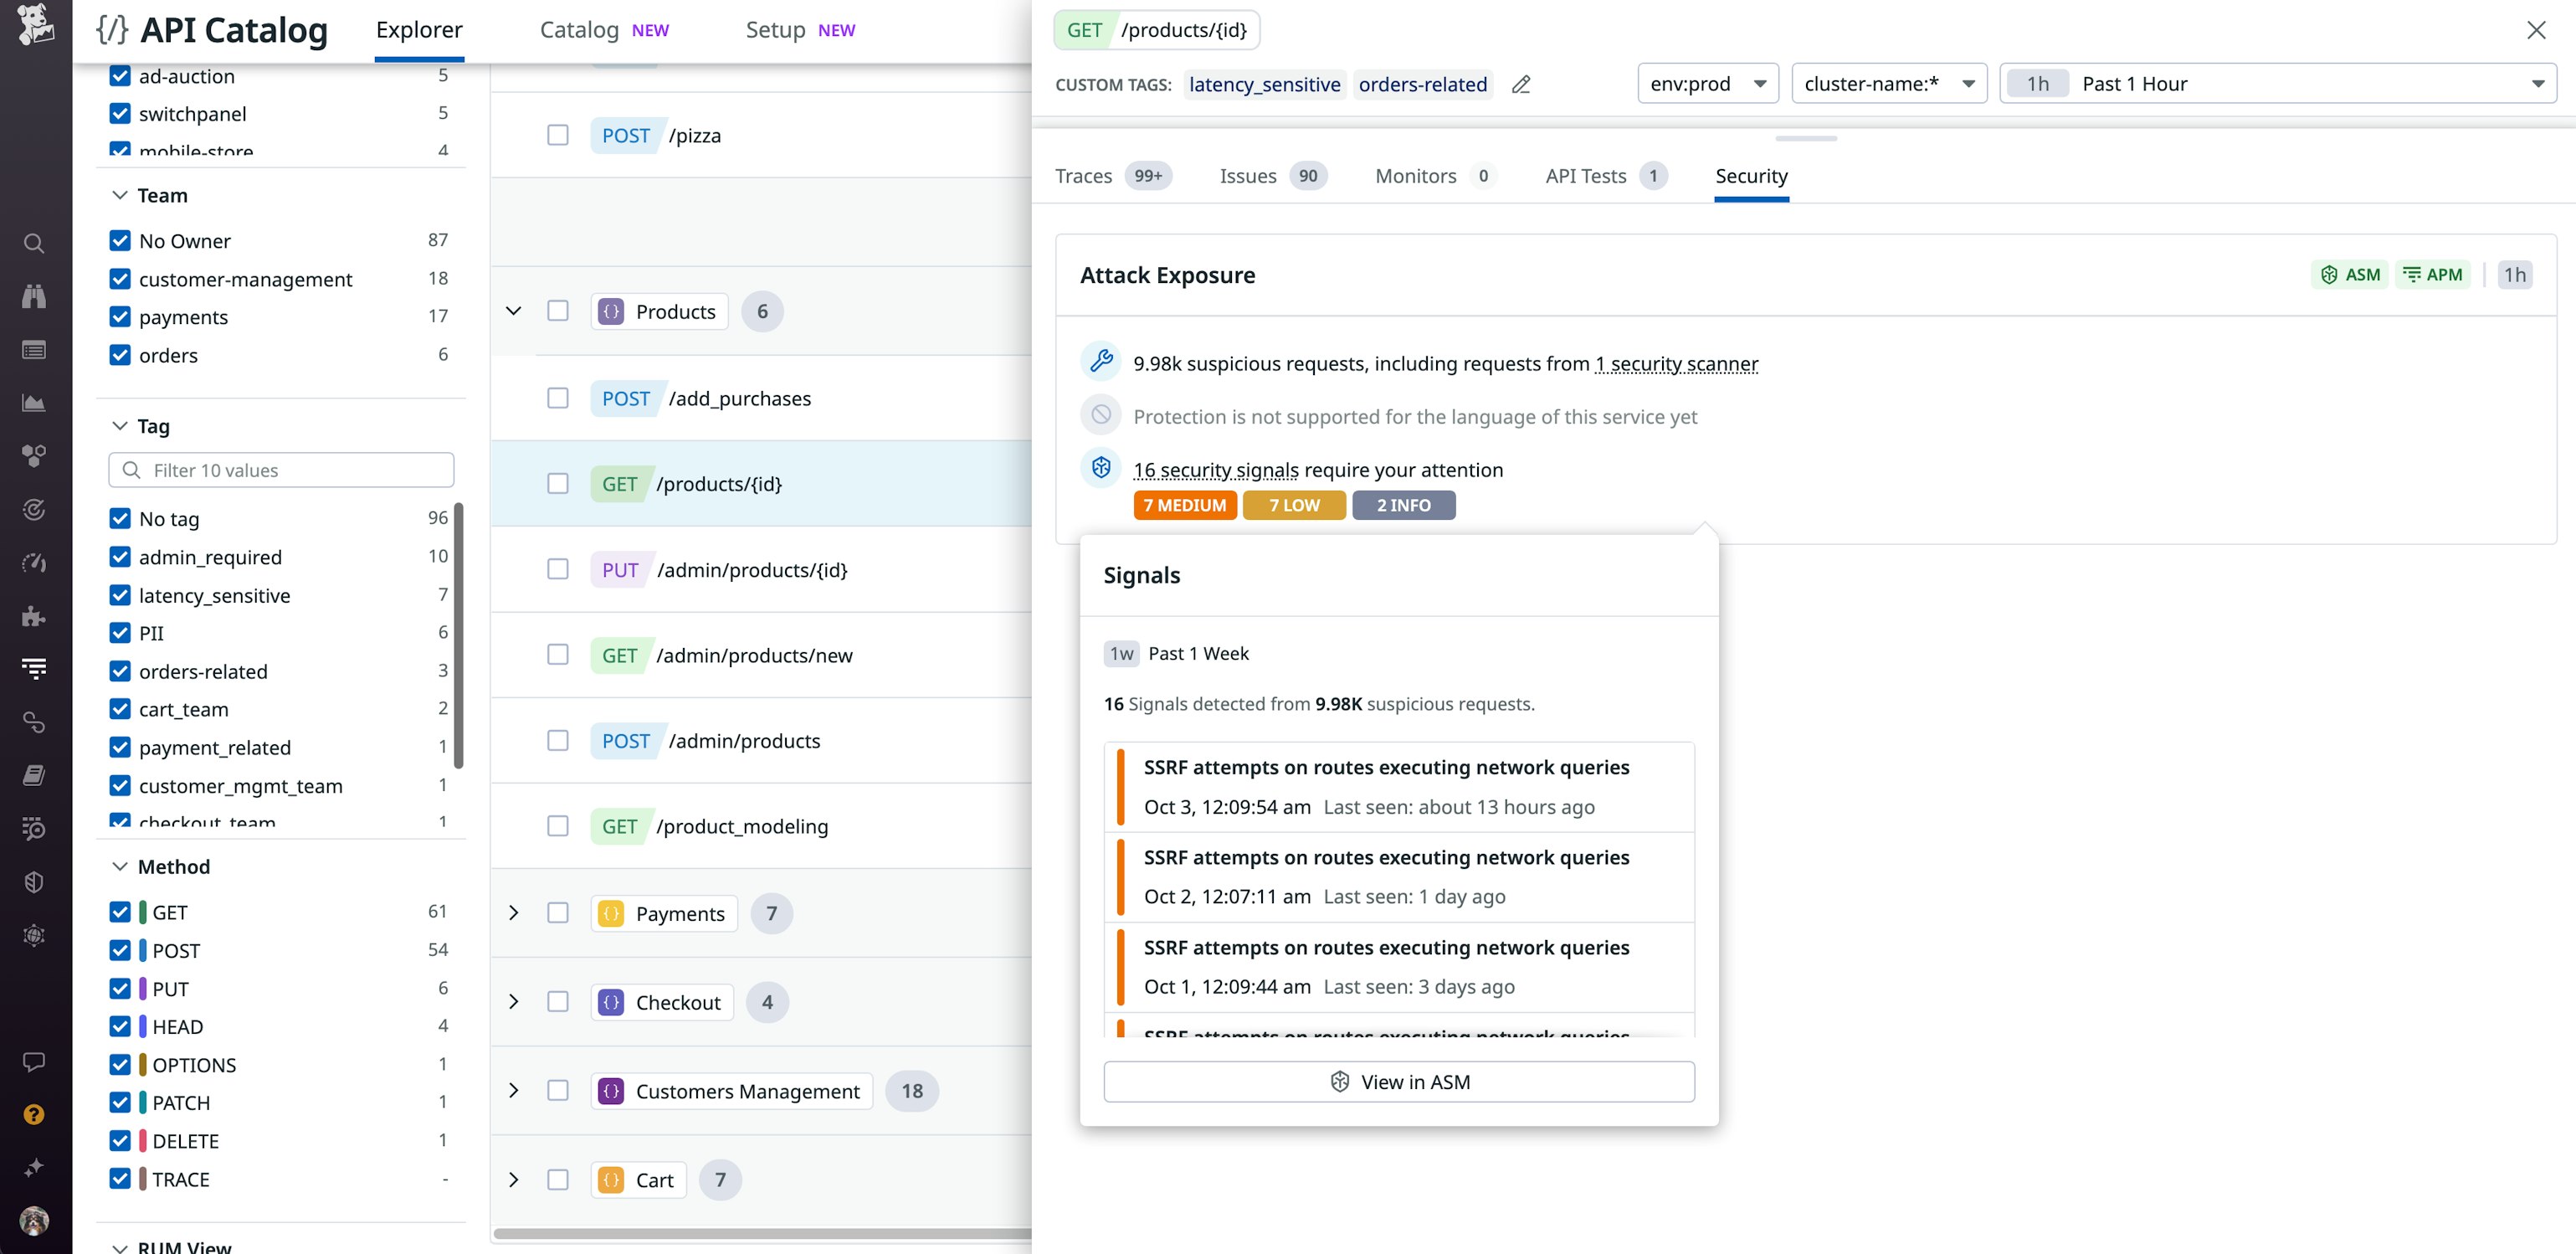The height and width of the screenshot is (1254, 2576).
Task: Open help via the question mark icon
Action: click(34, 1113)
